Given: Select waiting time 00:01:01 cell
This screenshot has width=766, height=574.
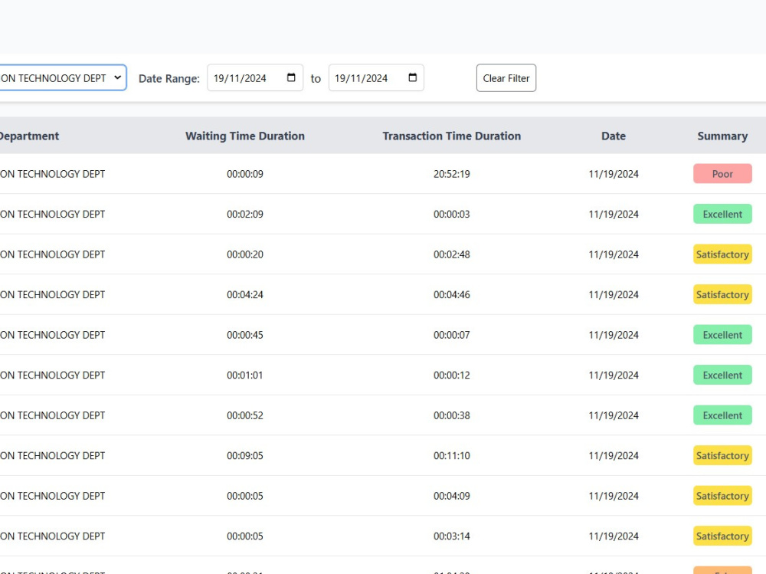Looking at the screenshot, I should tap(245, 375).
